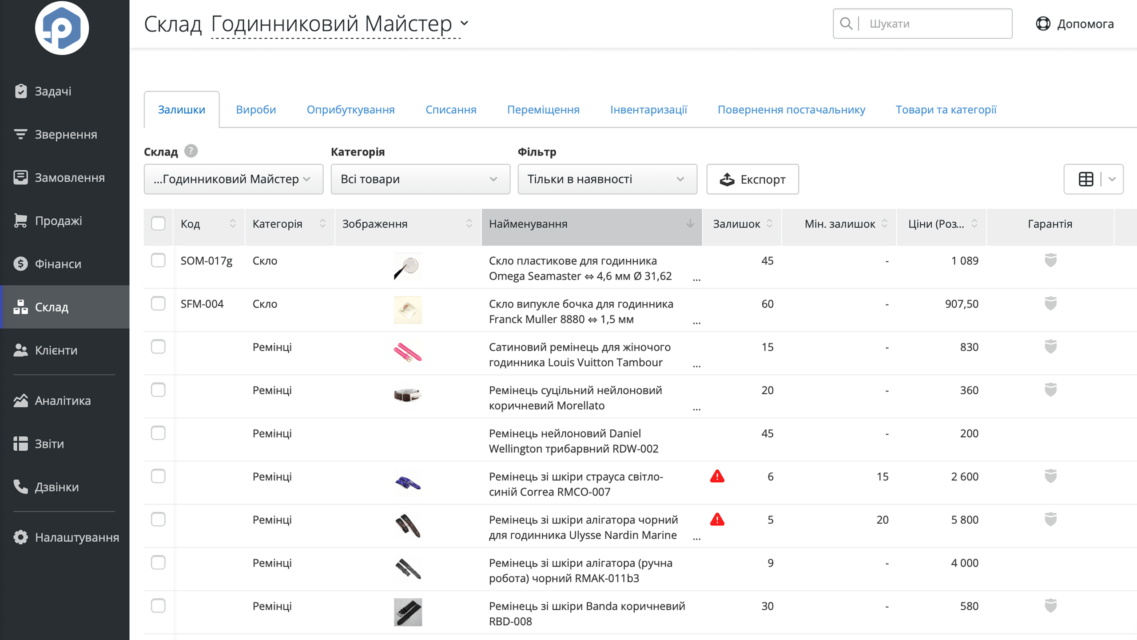Switch to the Залишки tab
The image size is (1137, 640).
pyautogui.click(x=182, y=109)
